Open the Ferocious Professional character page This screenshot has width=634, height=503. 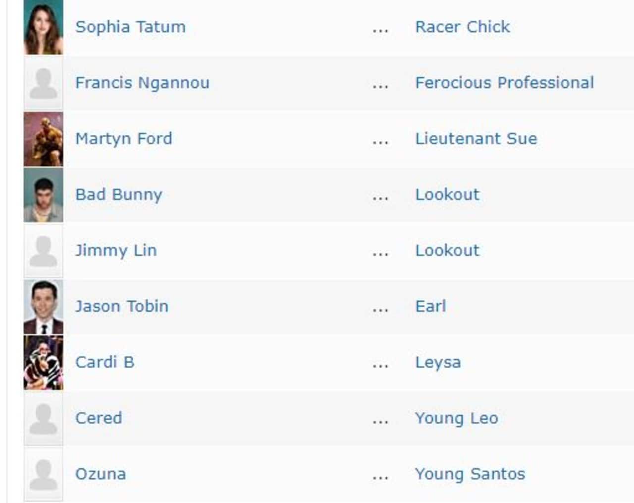504,83
